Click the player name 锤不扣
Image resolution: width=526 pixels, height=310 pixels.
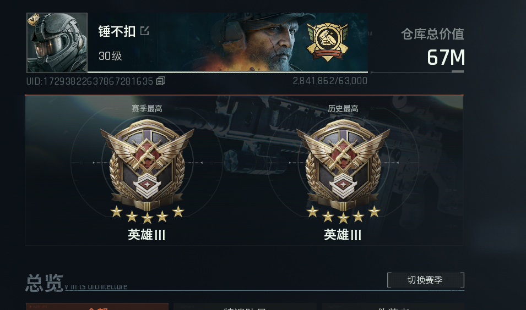pos(117,31)
